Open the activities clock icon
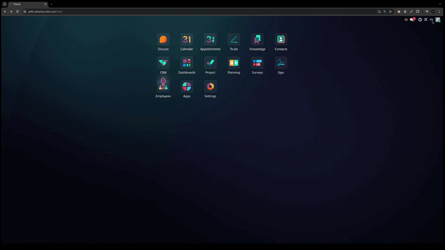 (420, 19)
